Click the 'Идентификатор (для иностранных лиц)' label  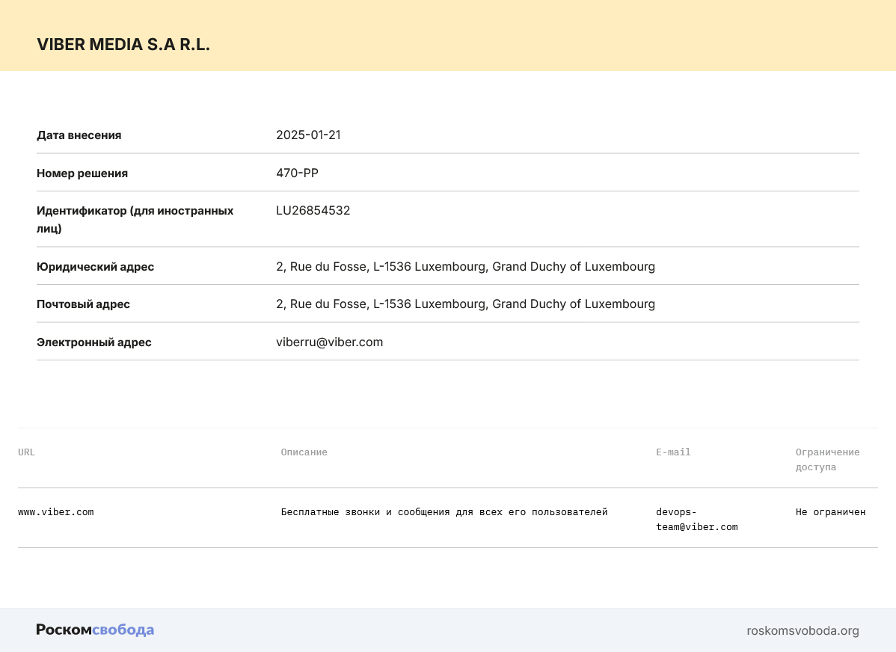135,219
